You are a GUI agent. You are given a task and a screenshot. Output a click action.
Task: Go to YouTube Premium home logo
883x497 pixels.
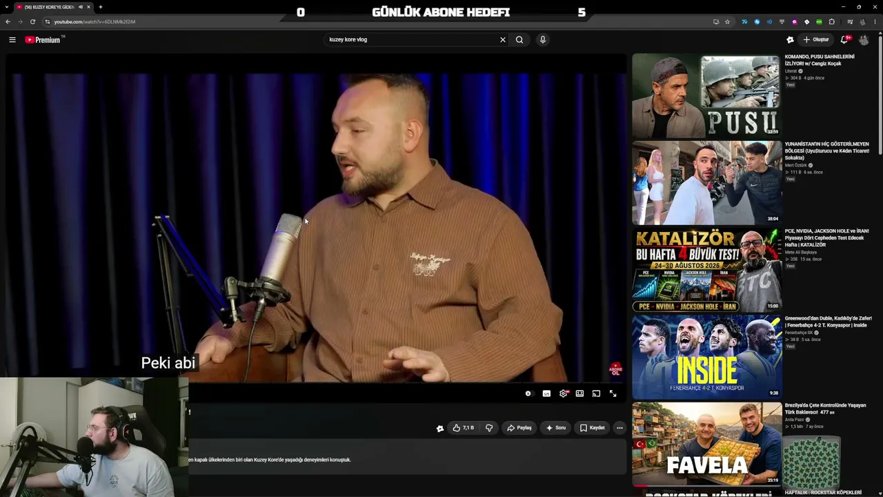coord(43,40)
